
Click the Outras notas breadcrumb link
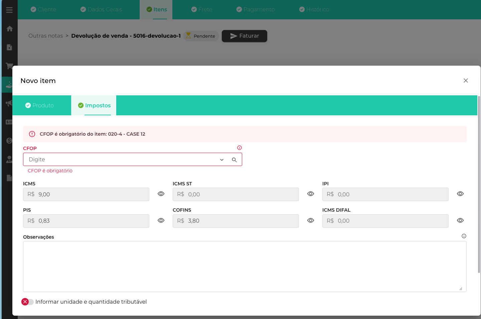45,36
